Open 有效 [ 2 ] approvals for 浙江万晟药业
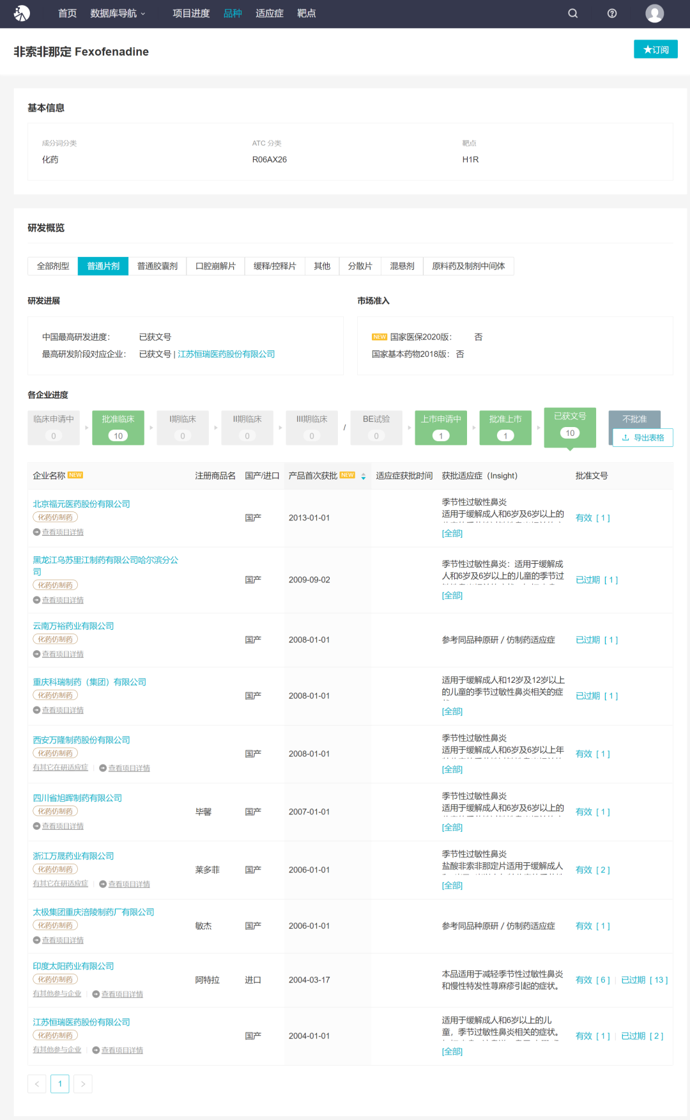This screenshot has width=690, height=1120. point(593,870)
